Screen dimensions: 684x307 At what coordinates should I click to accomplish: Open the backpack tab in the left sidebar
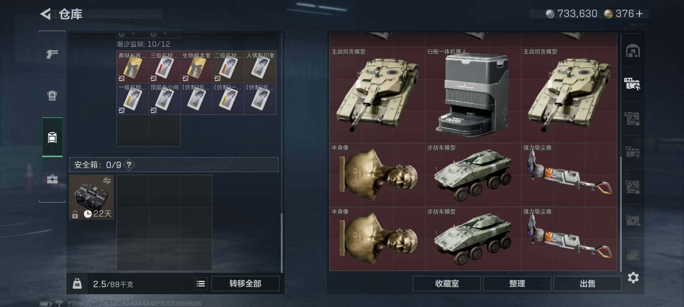[x=52, y=95]
